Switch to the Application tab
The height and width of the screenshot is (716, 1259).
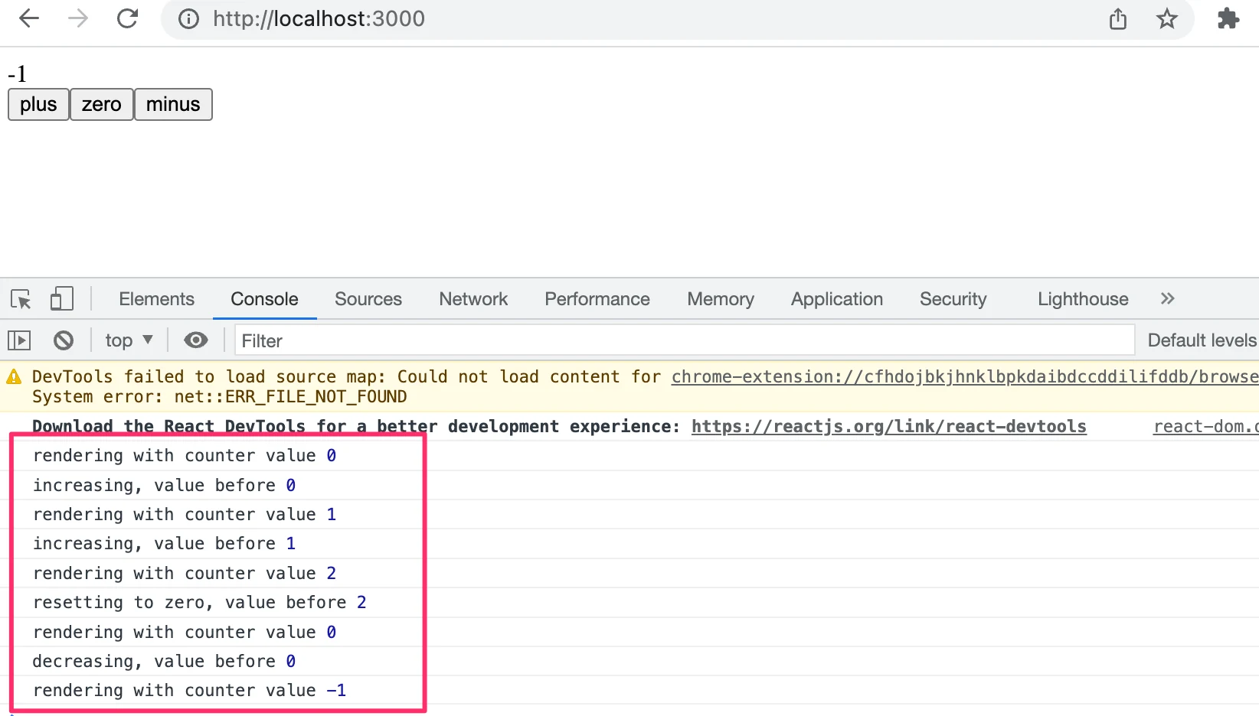(837, 299)
